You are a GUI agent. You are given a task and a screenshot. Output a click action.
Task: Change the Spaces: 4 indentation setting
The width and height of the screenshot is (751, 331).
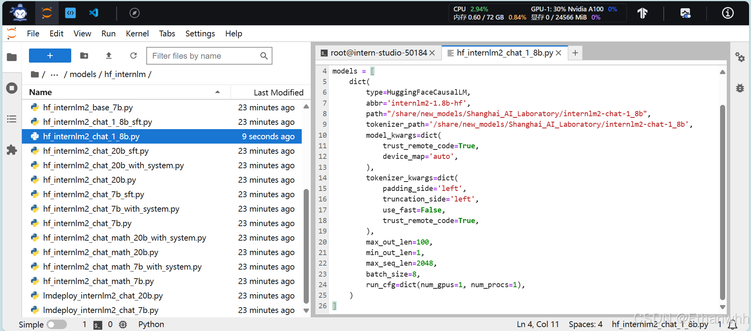click(585, 324)
